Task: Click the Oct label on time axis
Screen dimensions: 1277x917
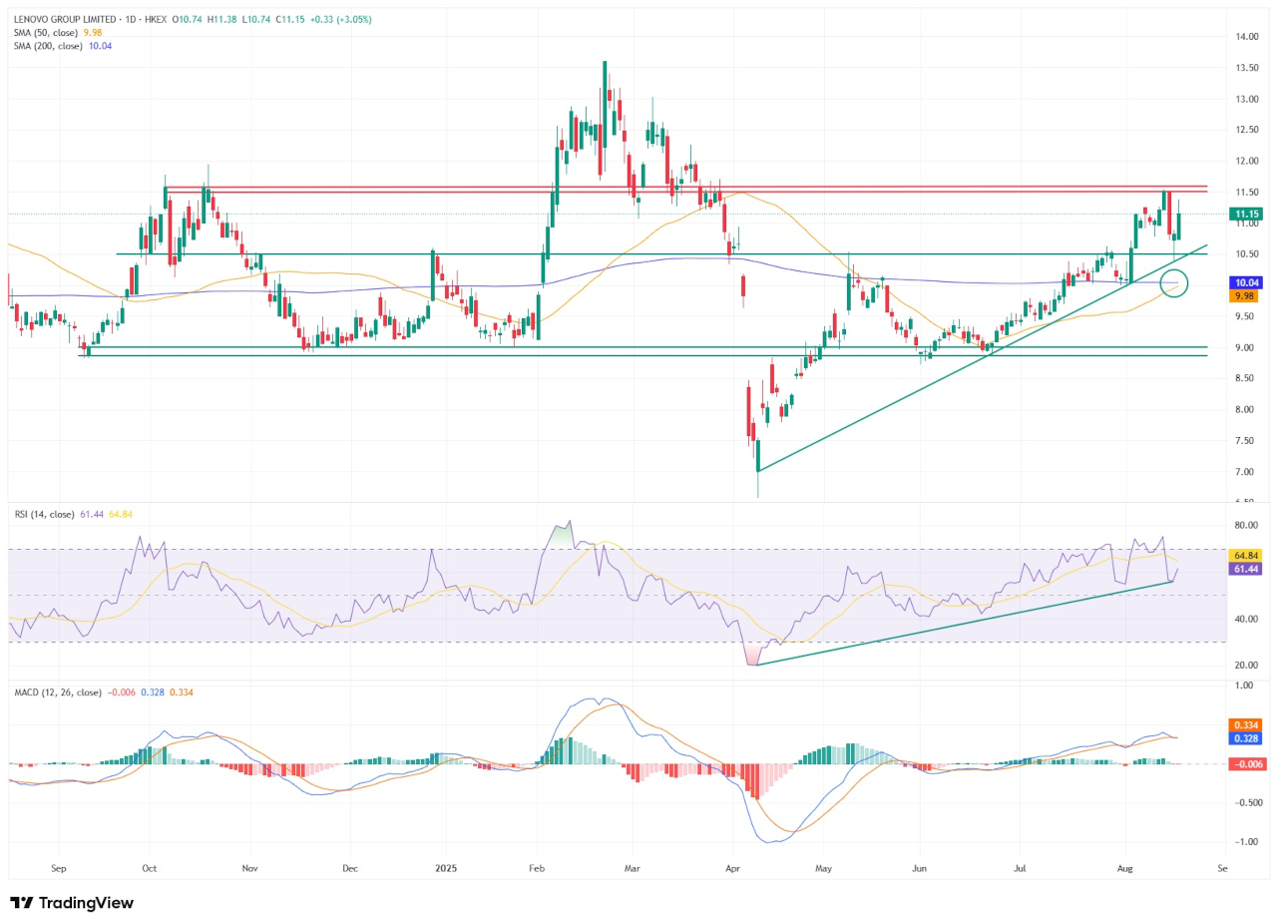Action: (149, 870)
